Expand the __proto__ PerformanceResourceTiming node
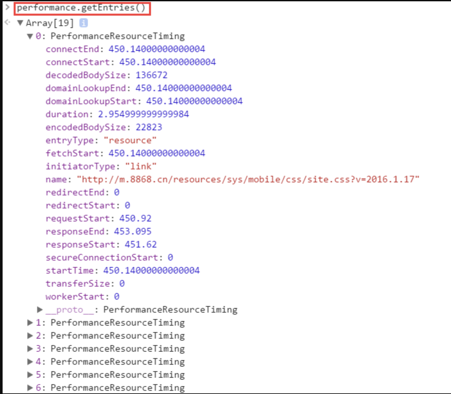The width and height of the screenshot is (451, 394). (40, 309)
